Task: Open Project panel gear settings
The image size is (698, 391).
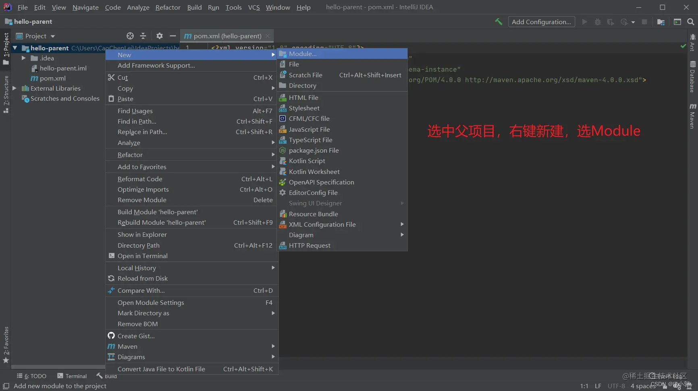Action: [x=160, y=36]
